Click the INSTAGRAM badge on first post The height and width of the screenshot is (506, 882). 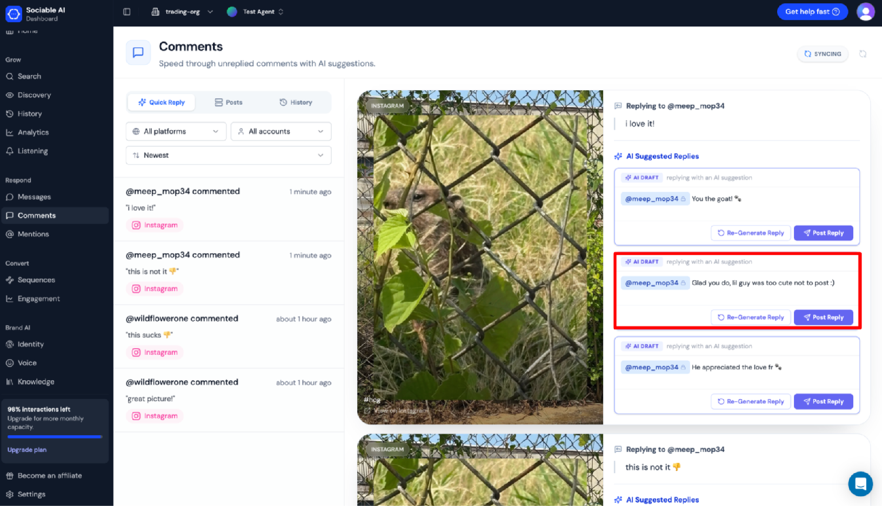pyautogui.click(x=387, y=106)
